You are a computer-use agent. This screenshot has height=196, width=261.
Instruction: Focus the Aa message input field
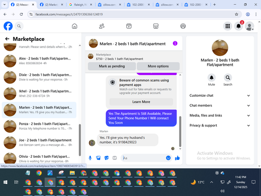[x=144, y=158]
